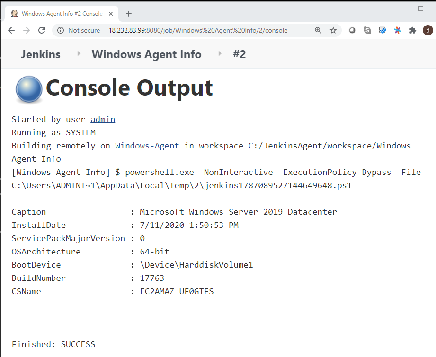Open the Chrome profile avatar 'd'
This screenshot has width=436, height=357.
click(x=427, y=30)
